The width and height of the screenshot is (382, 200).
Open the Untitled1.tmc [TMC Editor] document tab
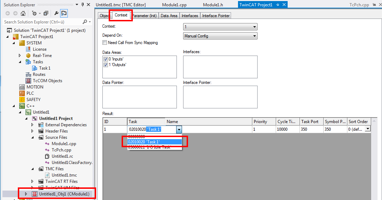121,5
